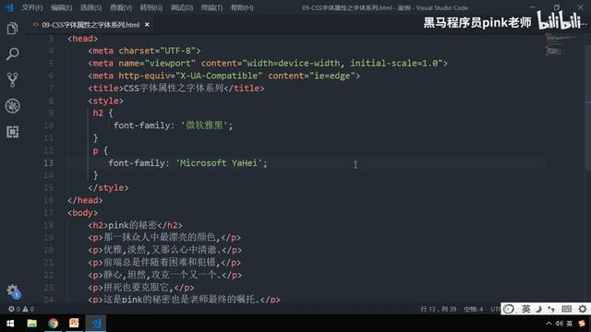Viewport: 591px width, 332px height.
Task: Click the errors count in status bar
Action: point(15,309)
